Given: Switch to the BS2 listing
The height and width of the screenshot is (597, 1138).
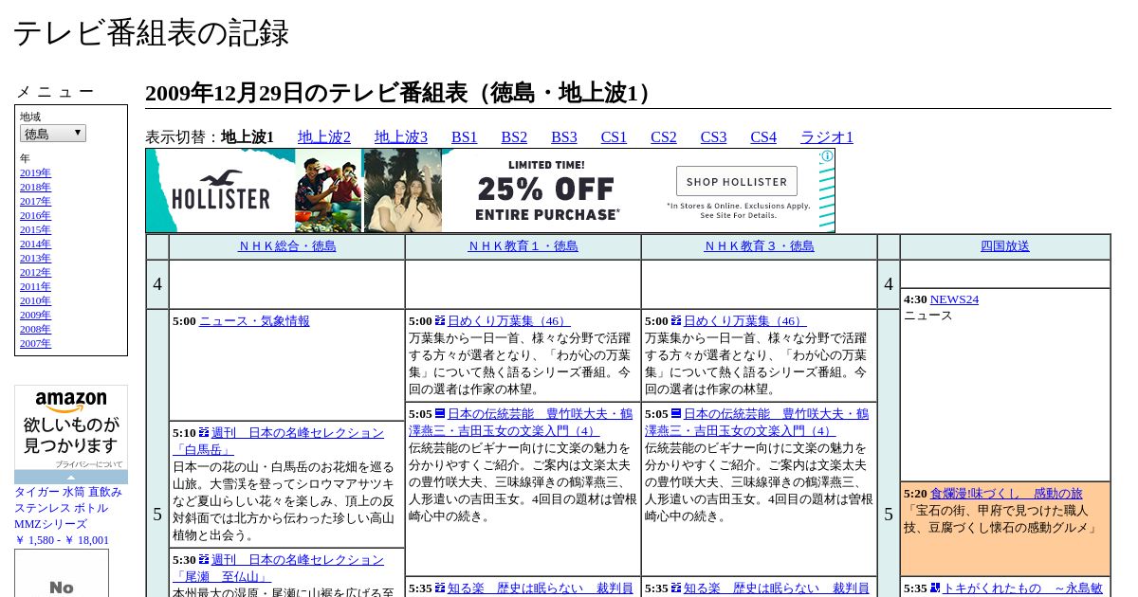Looking at the screenshot, I should tap(514, 137).
